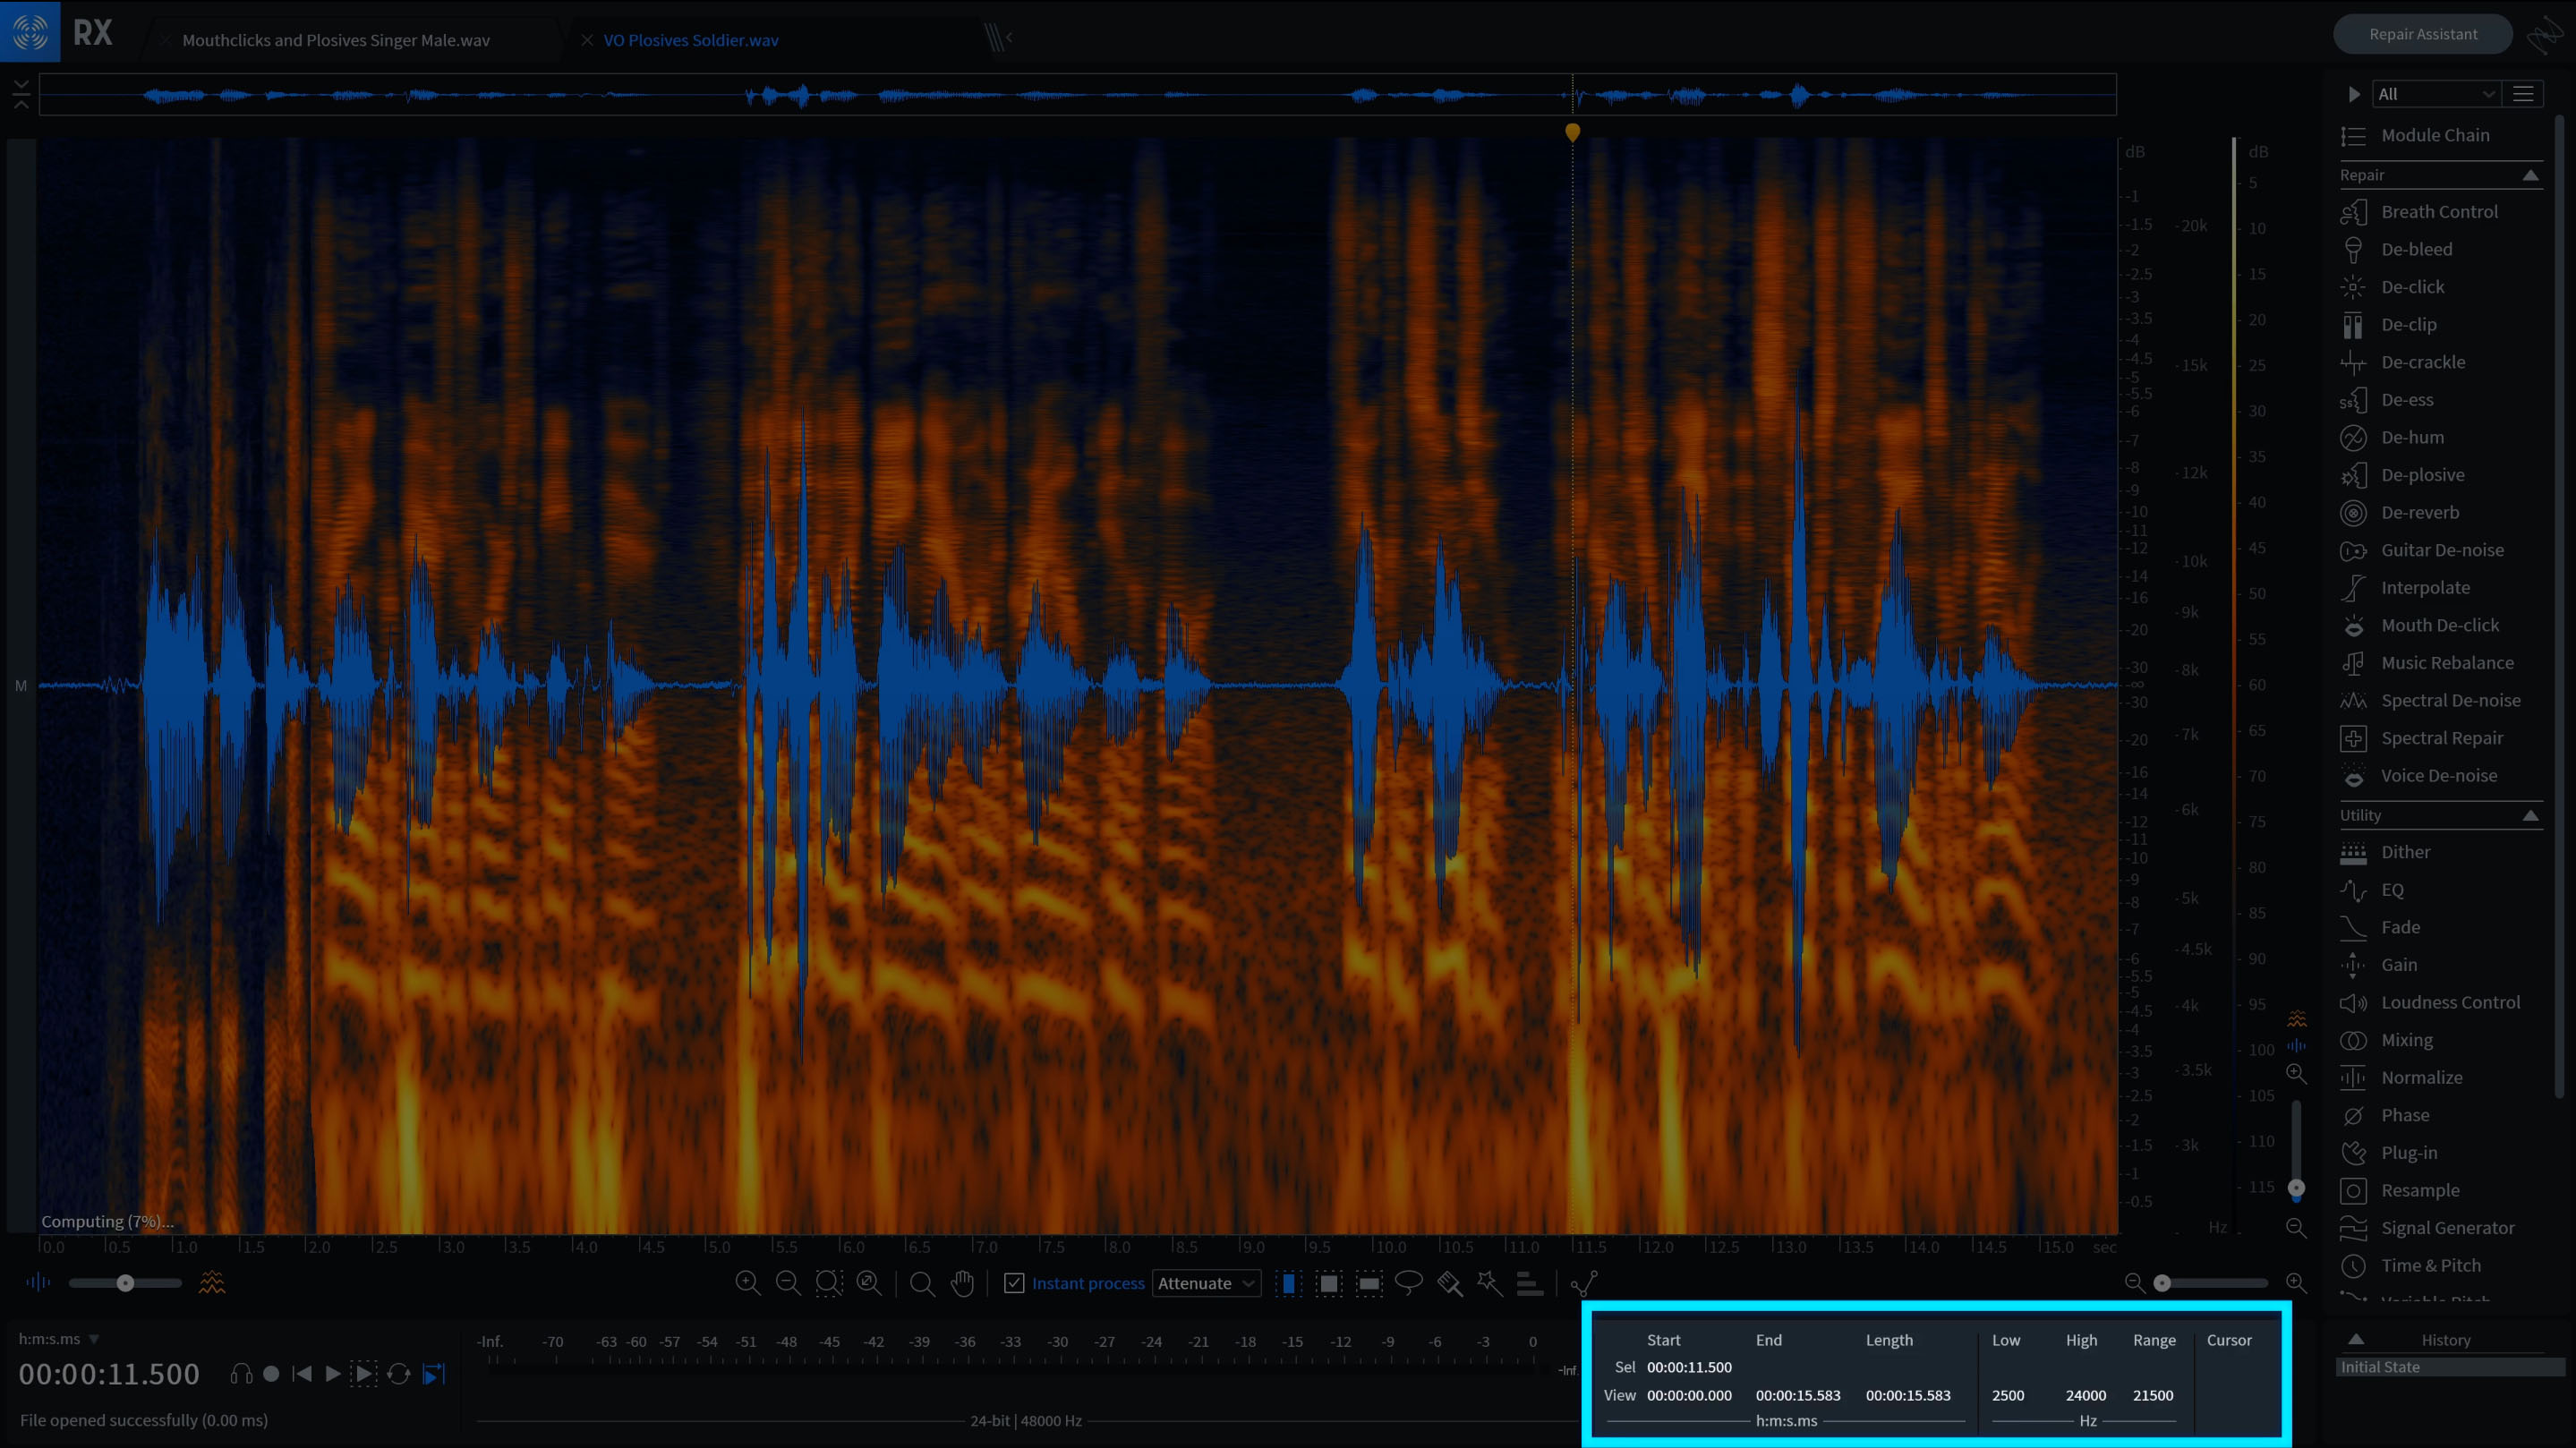Open the De-click module
2576x1448 pixels.
tap(2392, 287)
